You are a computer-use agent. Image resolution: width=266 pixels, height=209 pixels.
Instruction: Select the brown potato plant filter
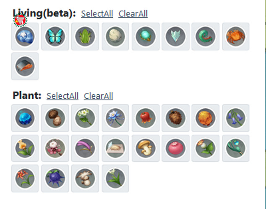tap(55, 118)
